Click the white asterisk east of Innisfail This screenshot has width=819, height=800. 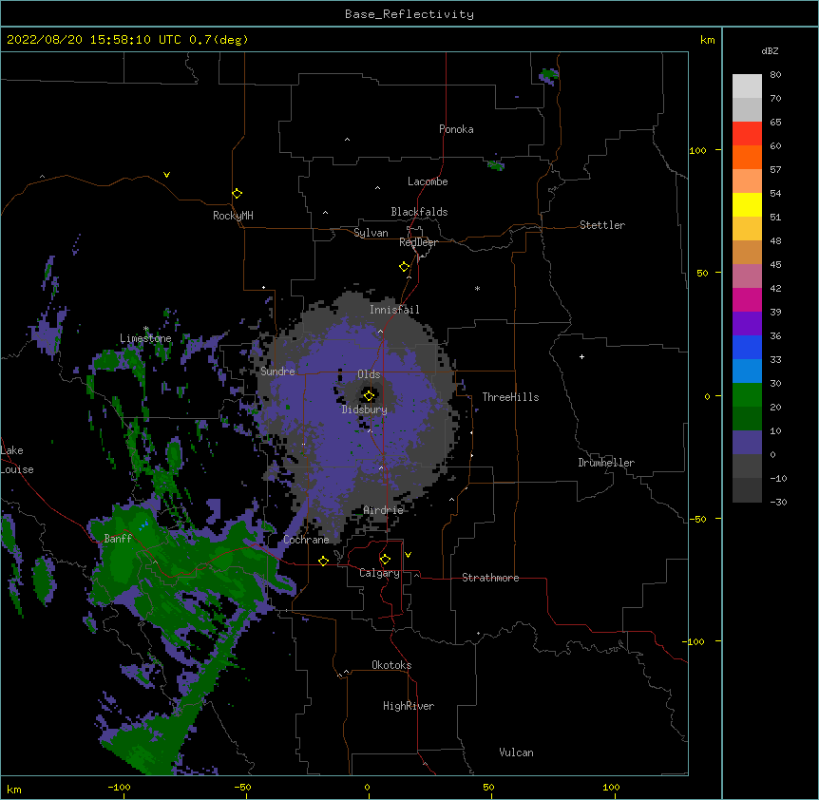(477, 289)
